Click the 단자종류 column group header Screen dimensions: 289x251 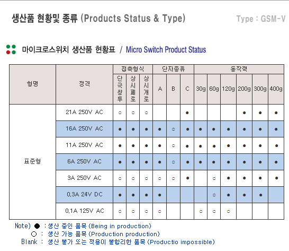(x=173, y=69)
